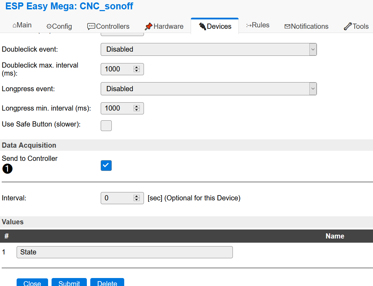Open the Notifications tab
The width and height of the screenshot is (373, 286).
coord(307,26)
